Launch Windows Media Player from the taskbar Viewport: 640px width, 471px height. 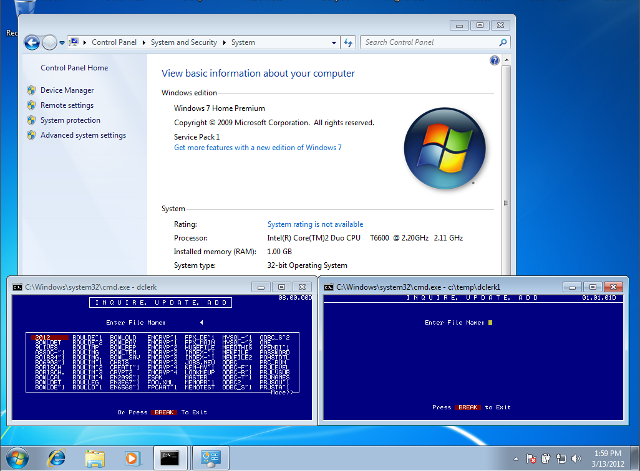tap(132, 458)
